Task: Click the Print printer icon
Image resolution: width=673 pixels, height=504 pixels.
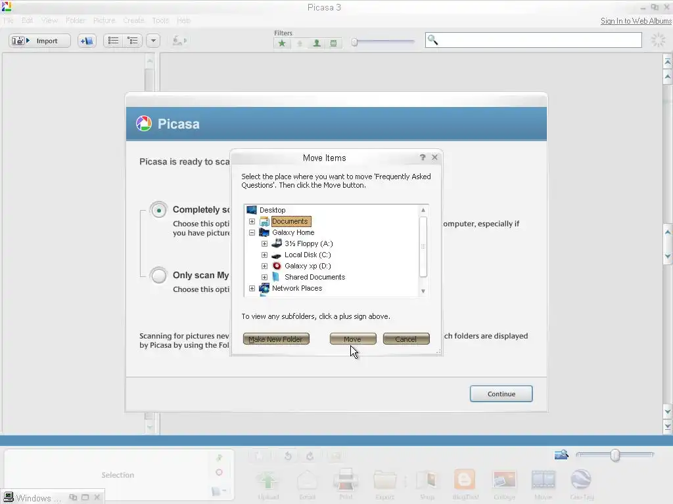Action: point(346,480)
